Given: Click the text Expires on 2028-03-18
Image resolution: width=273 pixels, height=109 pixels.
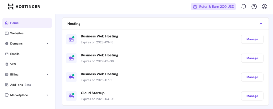Looking at the screenshot, I should (x=97, y=42).
